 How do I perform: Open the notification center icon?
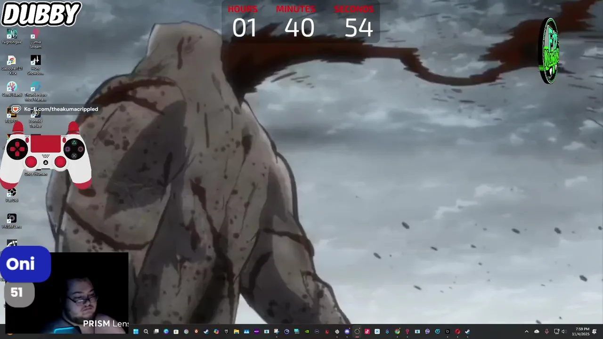pos(595,331)
